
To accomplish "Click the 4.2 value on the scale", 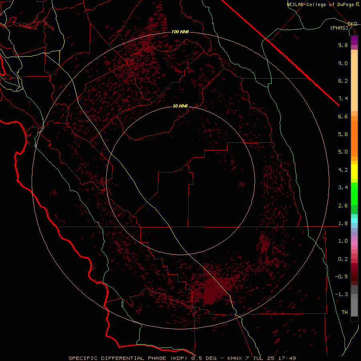I will pyautogui.click(x=343, y=170).
